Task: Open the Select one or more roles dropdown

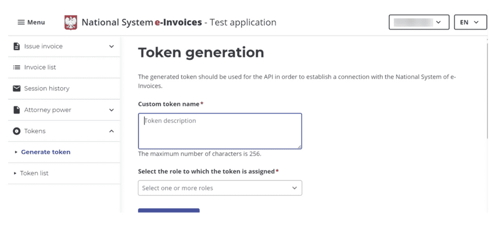Action: coord(220,188)
